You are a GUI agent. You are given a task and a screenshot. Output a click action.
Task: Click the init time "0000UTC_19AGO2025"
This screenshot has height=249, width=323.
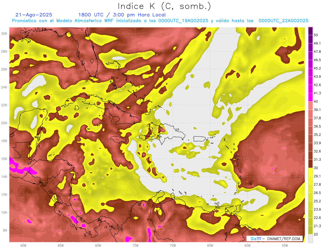[183, 21]
